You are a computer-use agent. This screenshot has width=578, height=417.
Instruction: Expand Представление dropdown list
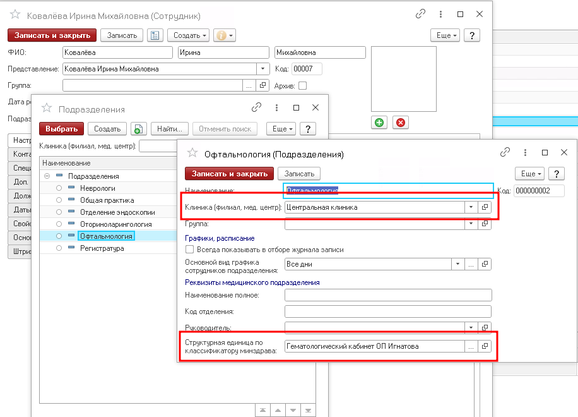262,69
